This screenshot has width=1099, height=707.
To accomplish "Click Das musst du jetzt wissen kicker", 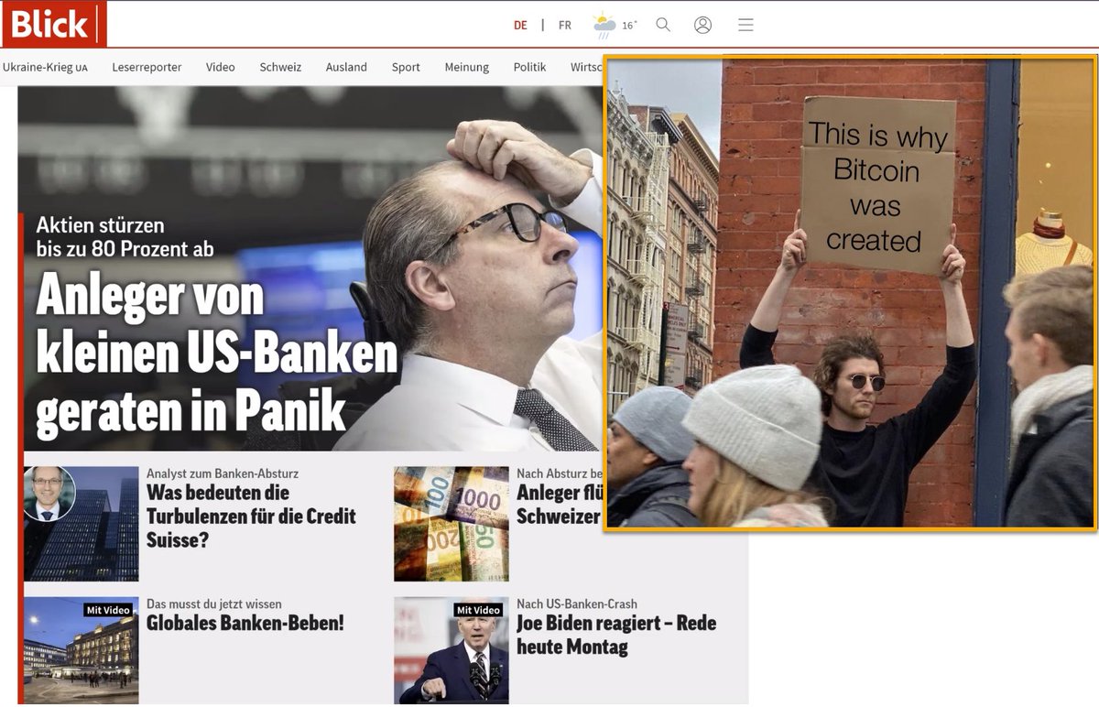I will click(x=214, y=604).
